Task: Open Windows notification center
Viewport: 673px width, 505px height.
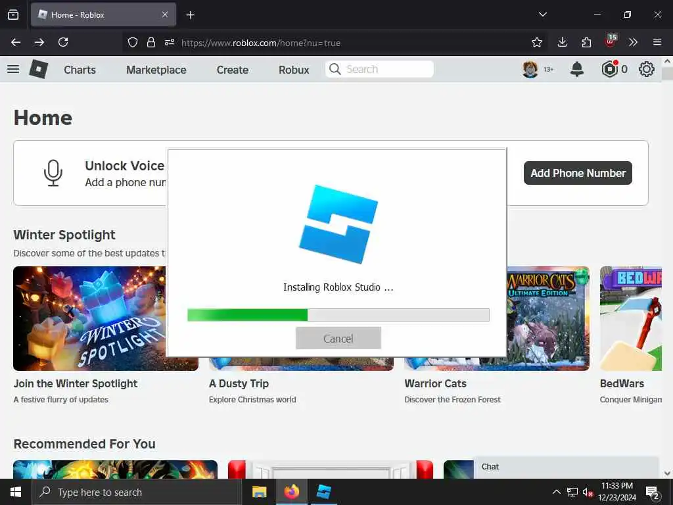Action: tap(653, 492)
